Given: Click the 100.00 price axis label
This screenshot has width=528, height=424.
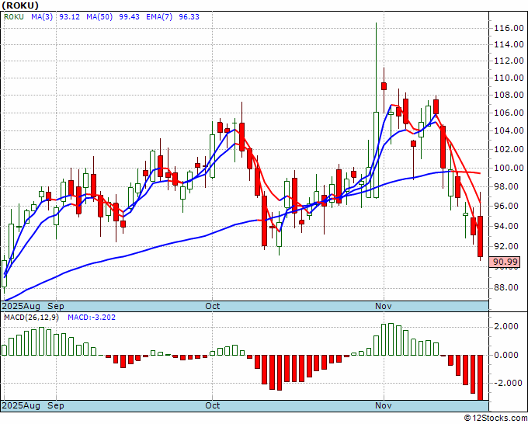Looking at the screenshot, I should (509, 168).
